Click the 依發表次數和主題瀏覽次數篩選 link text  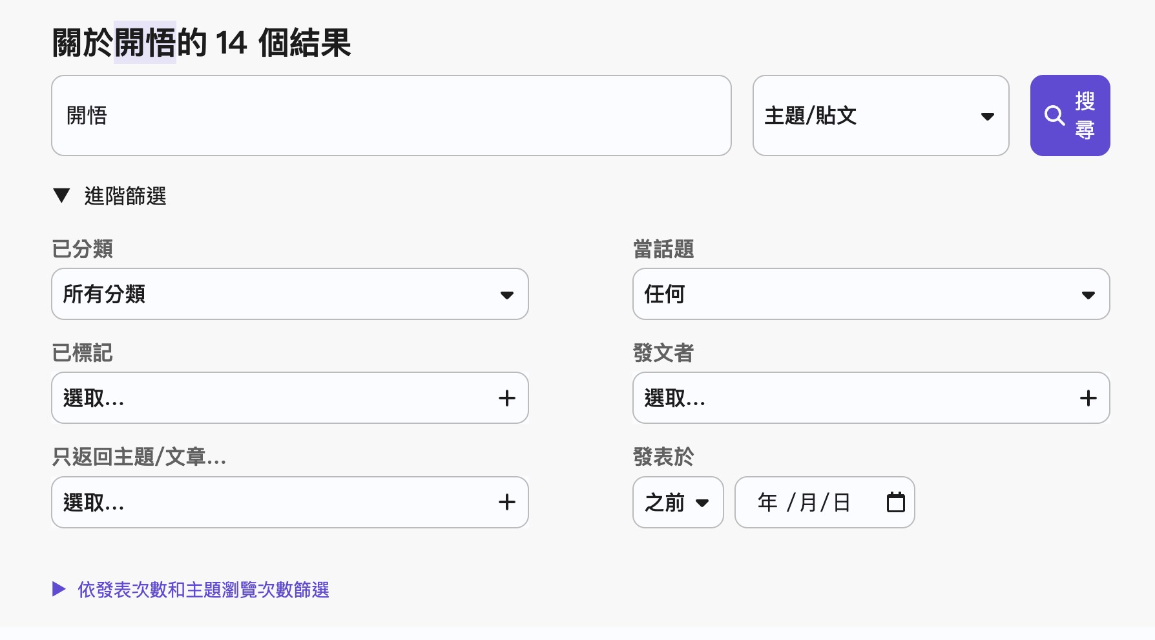pos(203,590)
